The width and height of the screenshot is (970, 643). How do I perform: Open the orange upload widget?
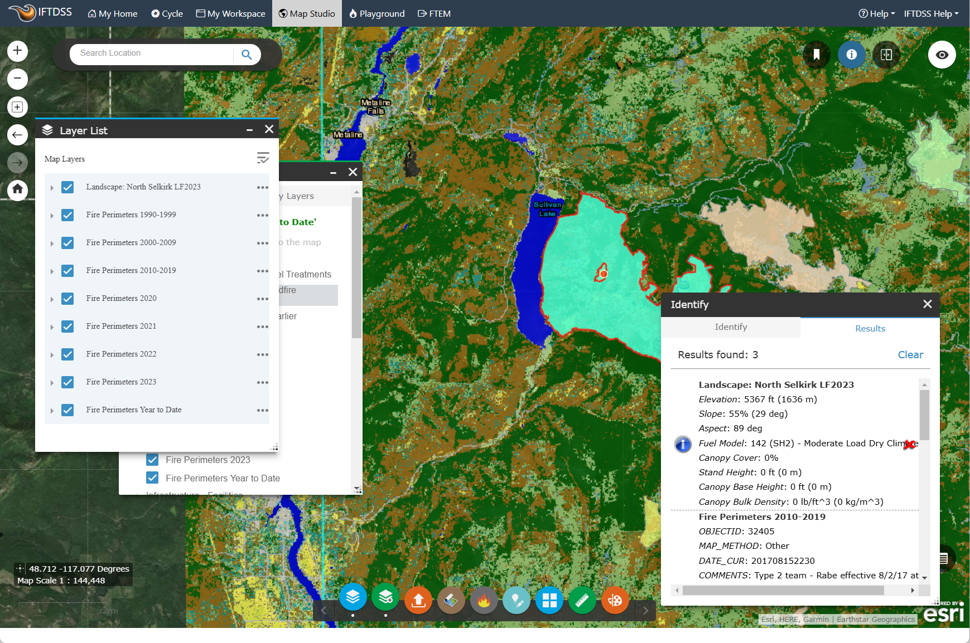pyautogui.click(x=418, y=600)
